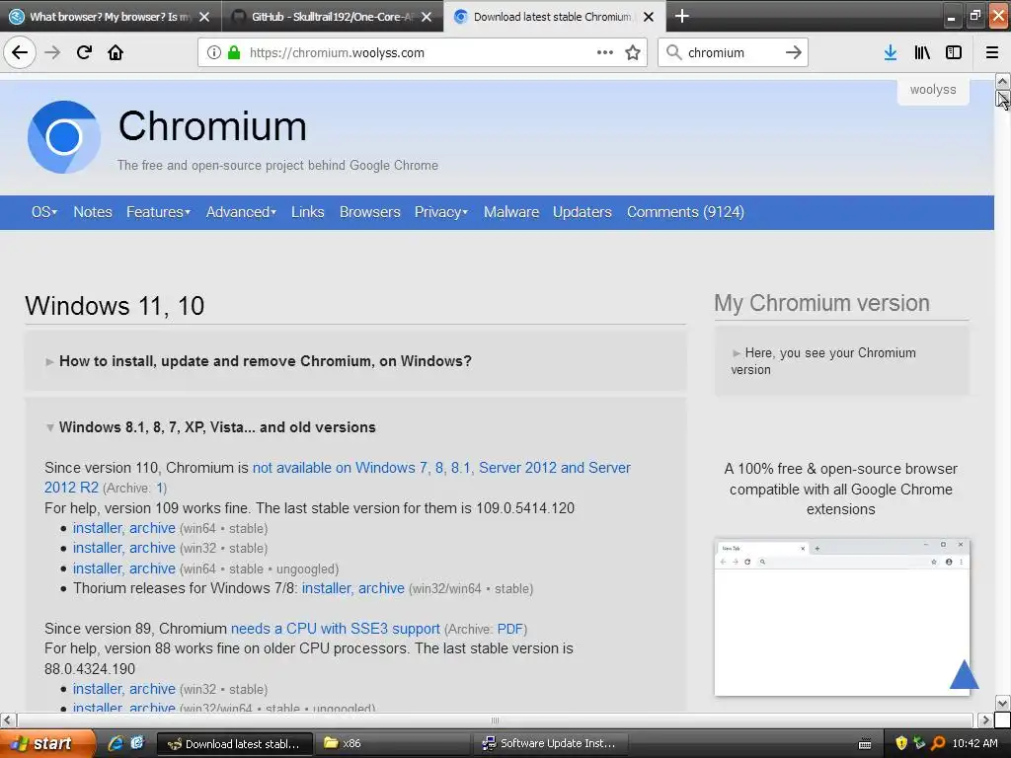The width and height of the screenshot is (1011, 758).
Task: Open page actions three-dot menu
Action: pyautogui.click(x=605, y=52)
